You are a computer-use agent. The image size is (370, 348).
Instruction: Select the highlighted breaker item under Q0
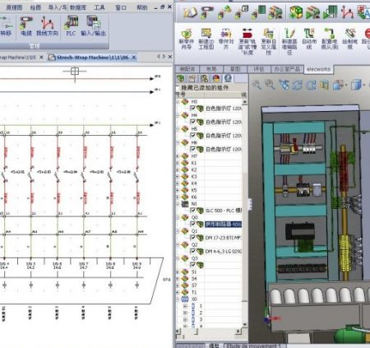tap(223, 225)
